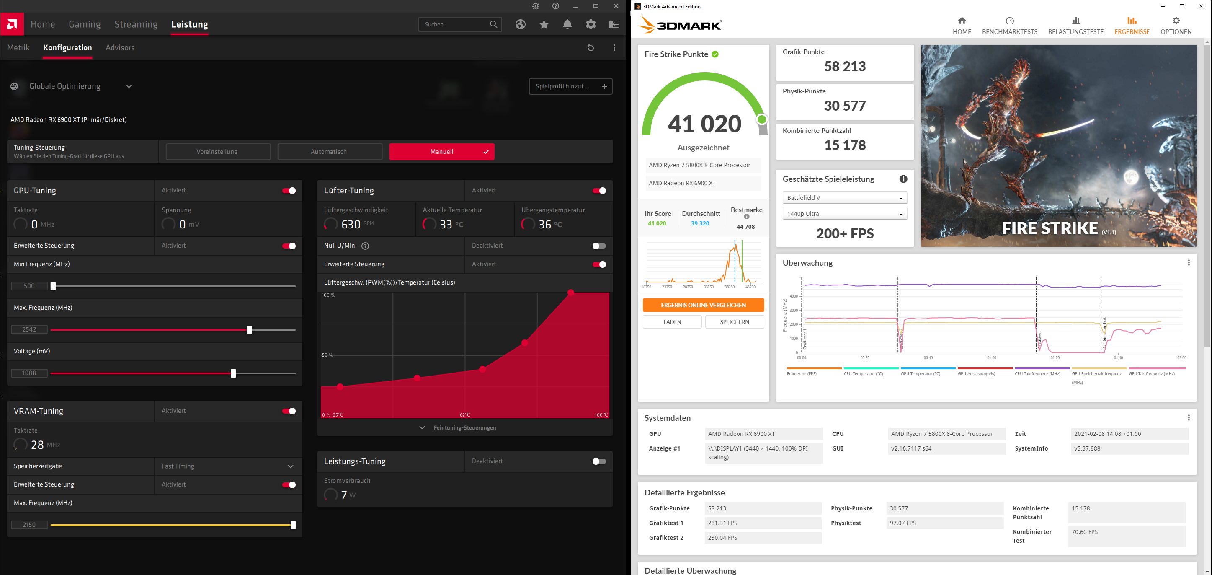Open 3DMark Benchmarktests section
Viewport: 1212px width, 575px height.
click(x=1009, y=26)
